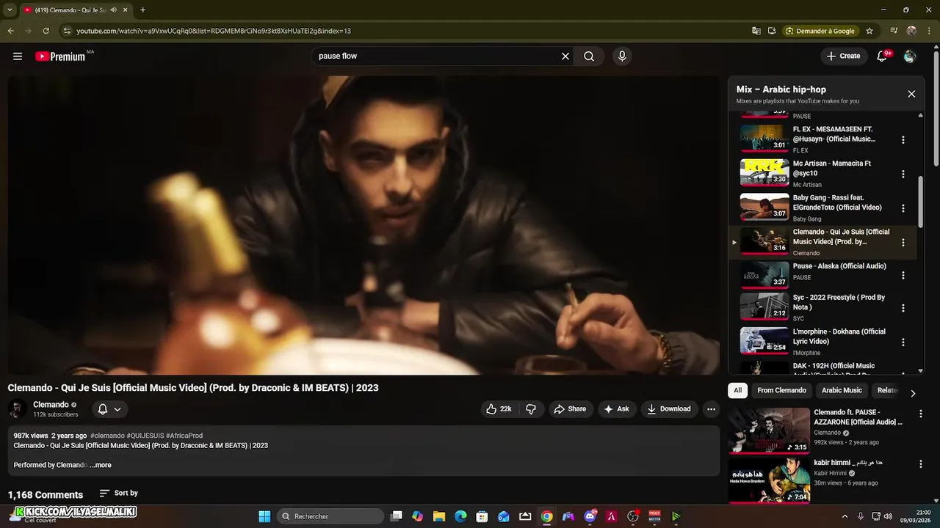Clear the search box with the X
940x528 pixels.
pyautogui.click(x=565, y=56)
